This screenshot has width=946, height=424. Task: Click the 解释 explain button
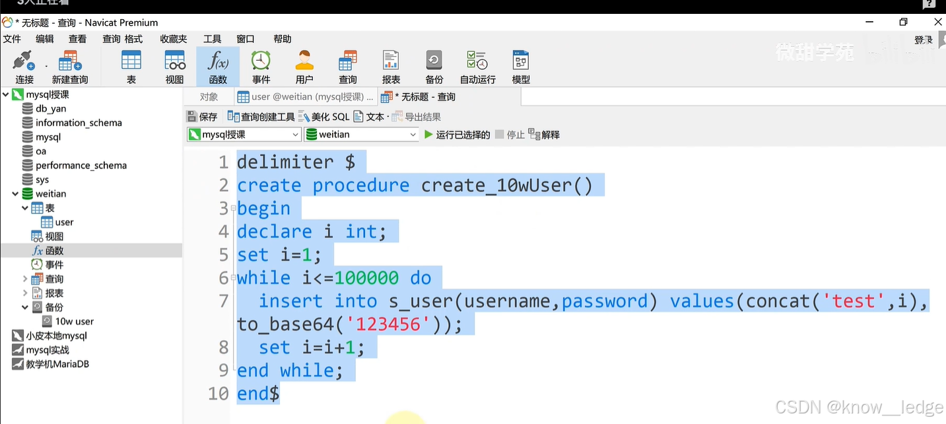coord(544,135)
